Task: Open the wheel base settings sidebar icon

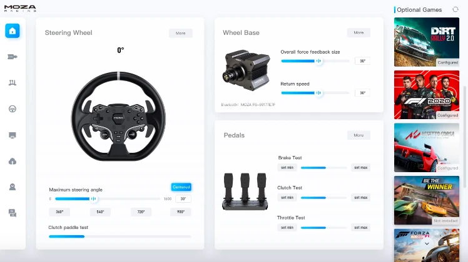Action: [13, 57]
